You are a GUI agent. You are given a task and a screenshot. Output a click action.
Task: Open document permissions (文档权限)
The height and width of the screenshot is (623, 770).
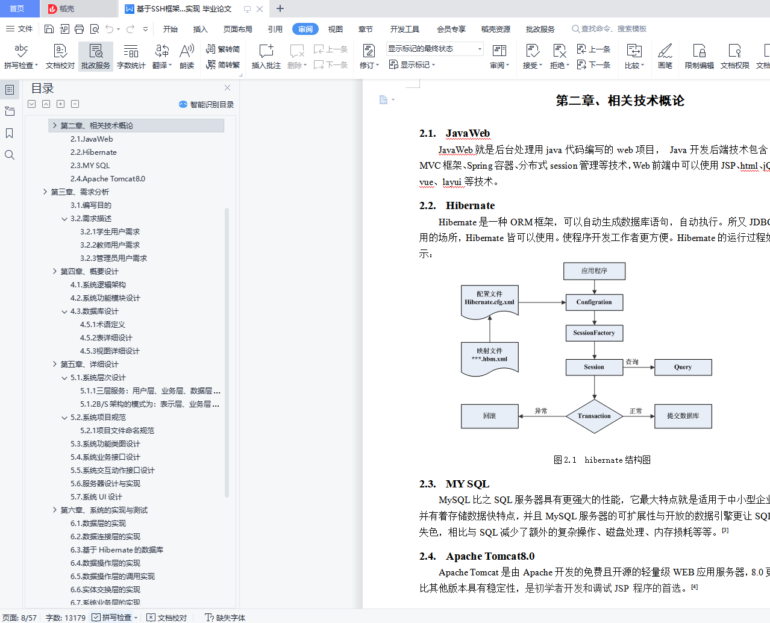coord(734,57)
